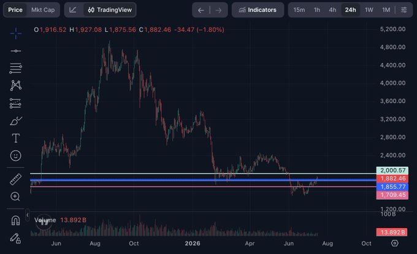This screenshot has height=254, width=417.
Task: Click the 13.892 B volume axis label
Action: point(392,232)
